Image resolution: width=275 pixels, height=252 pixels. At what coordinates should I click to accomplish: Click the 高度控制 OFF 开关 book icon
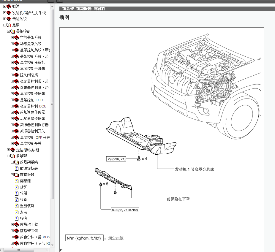tap(17, 137)
